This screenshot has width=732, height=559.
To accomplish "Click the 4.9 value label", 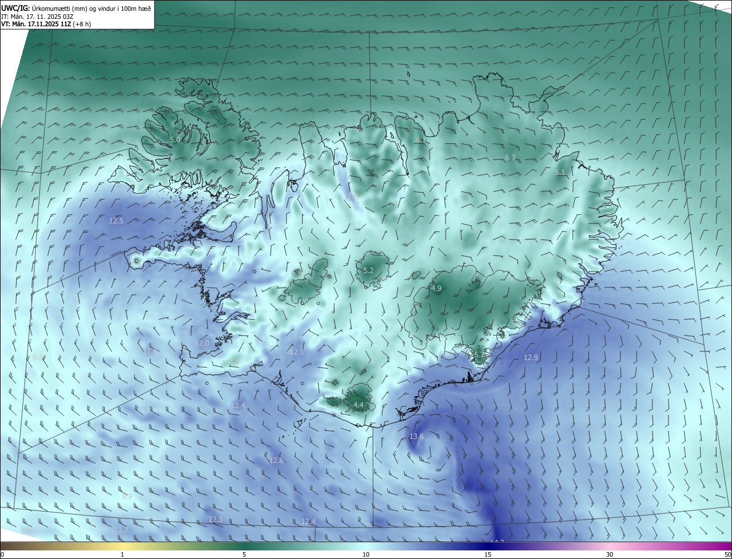I will (x=436, y=289).
